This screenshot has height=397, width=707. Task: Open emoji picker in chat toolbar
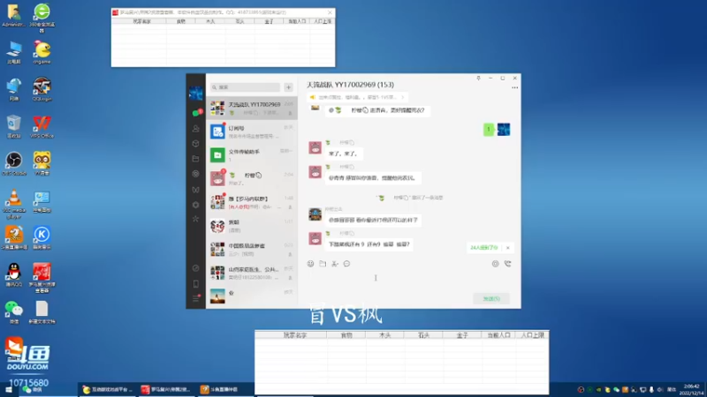(311, 264)
